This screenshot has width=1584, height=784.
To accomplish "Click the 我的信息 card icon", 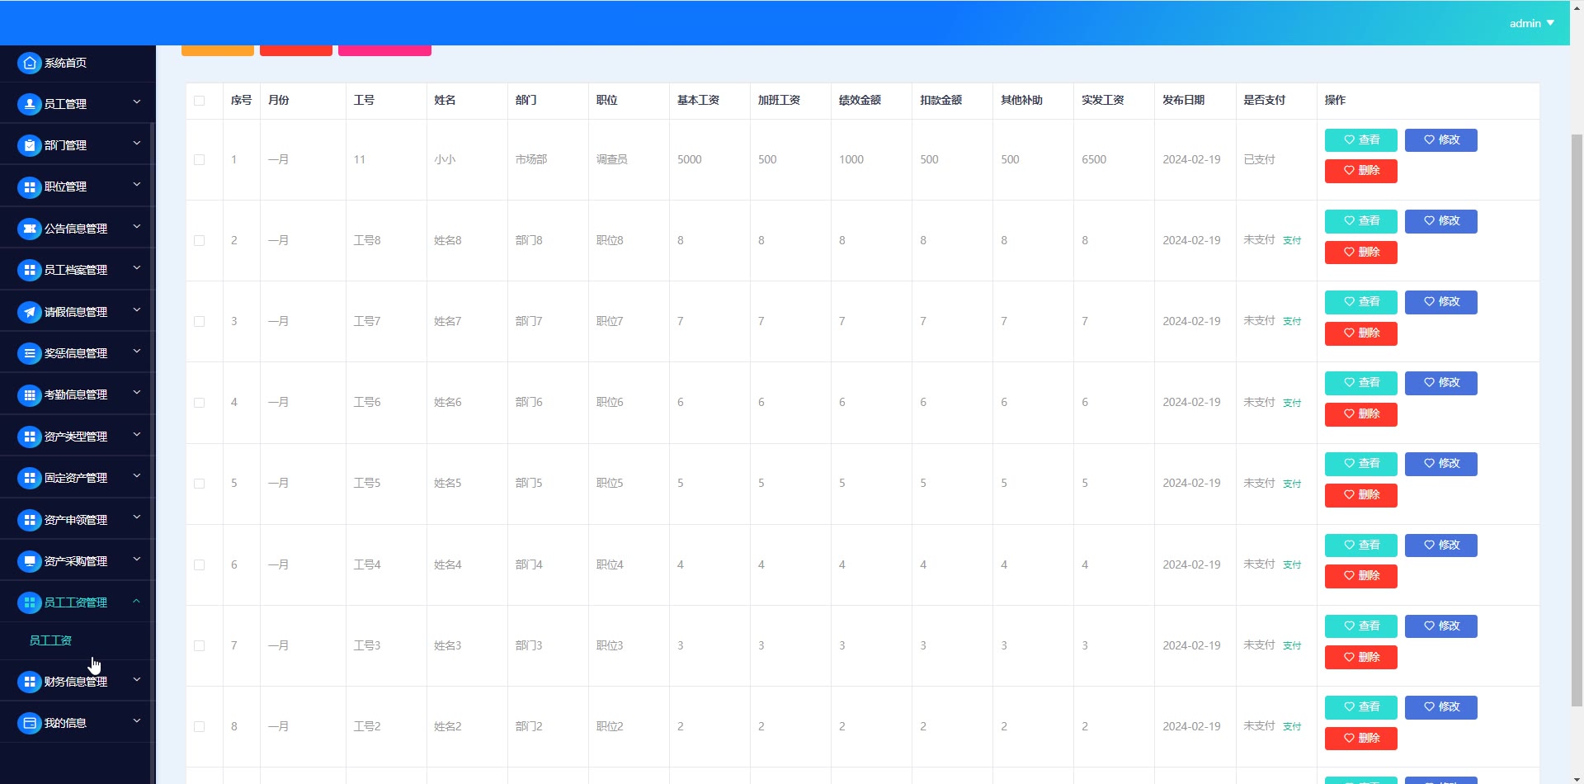I will coord(30,723).
